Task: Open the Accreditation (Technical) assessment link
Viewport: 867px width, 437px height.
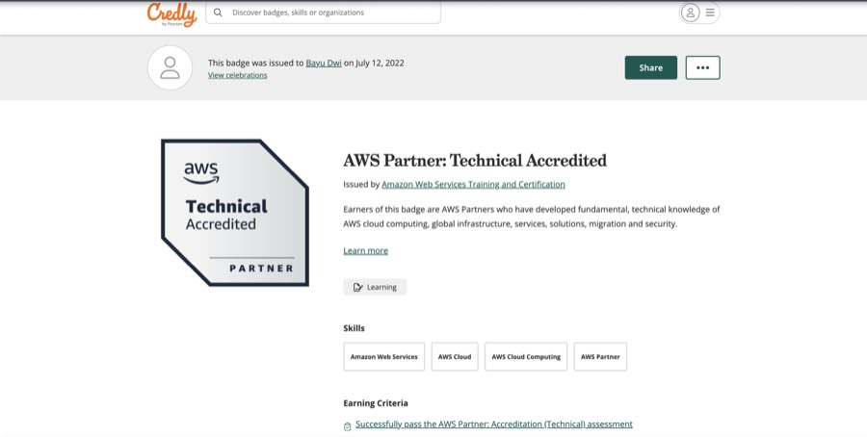Action: click(x=494, y=424)
